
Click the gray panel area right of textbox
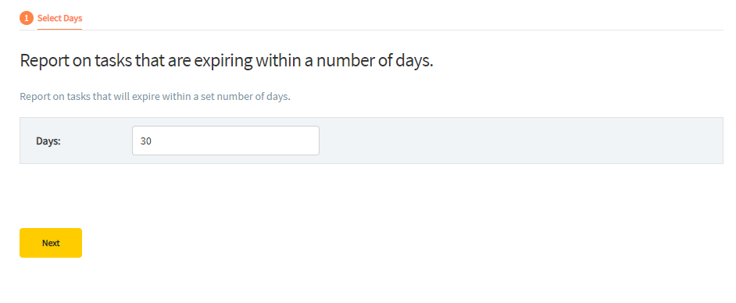pyautogui.click(x=521, y=141)
